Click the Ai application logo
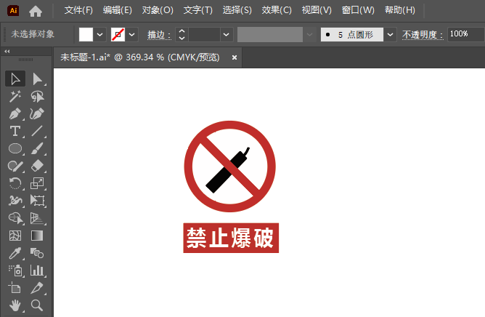The image size is (485, 317). [x=13, y=10]
